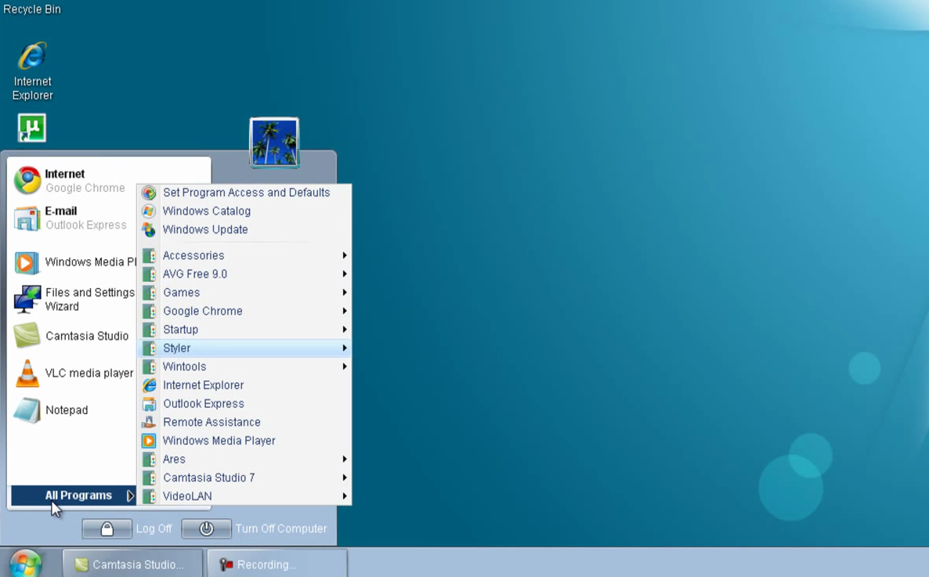Click the Windows Update text entry
The width and height of the screenshot is (929, 577).
(205, 229)
